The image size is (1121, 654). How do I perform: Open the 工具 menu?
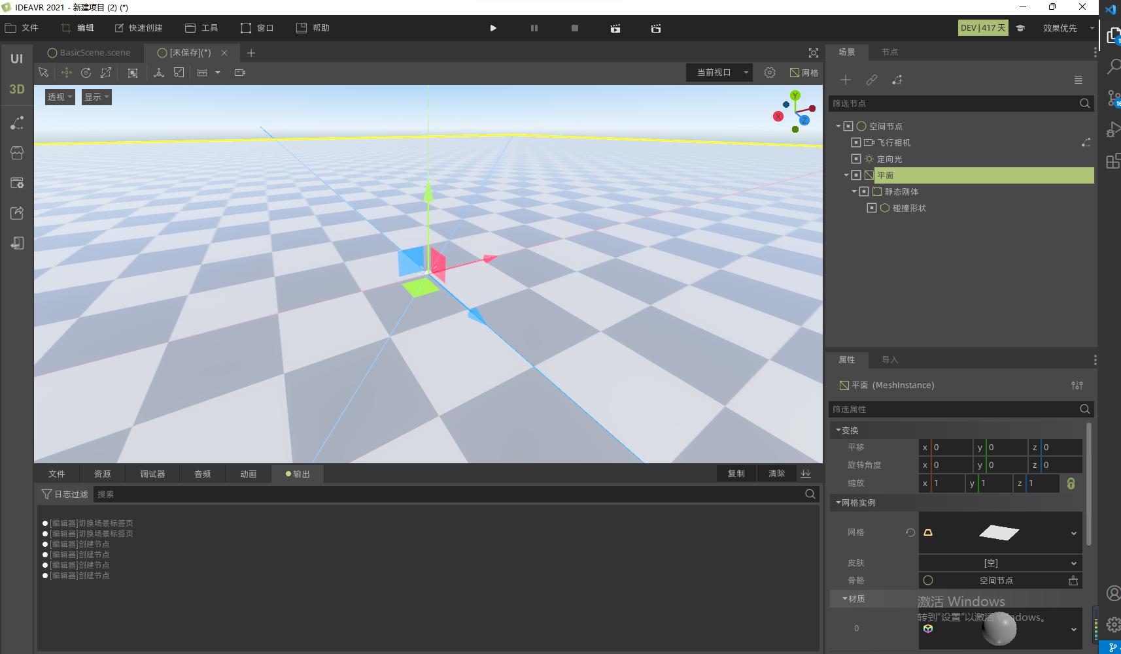[x=201, y=28]
